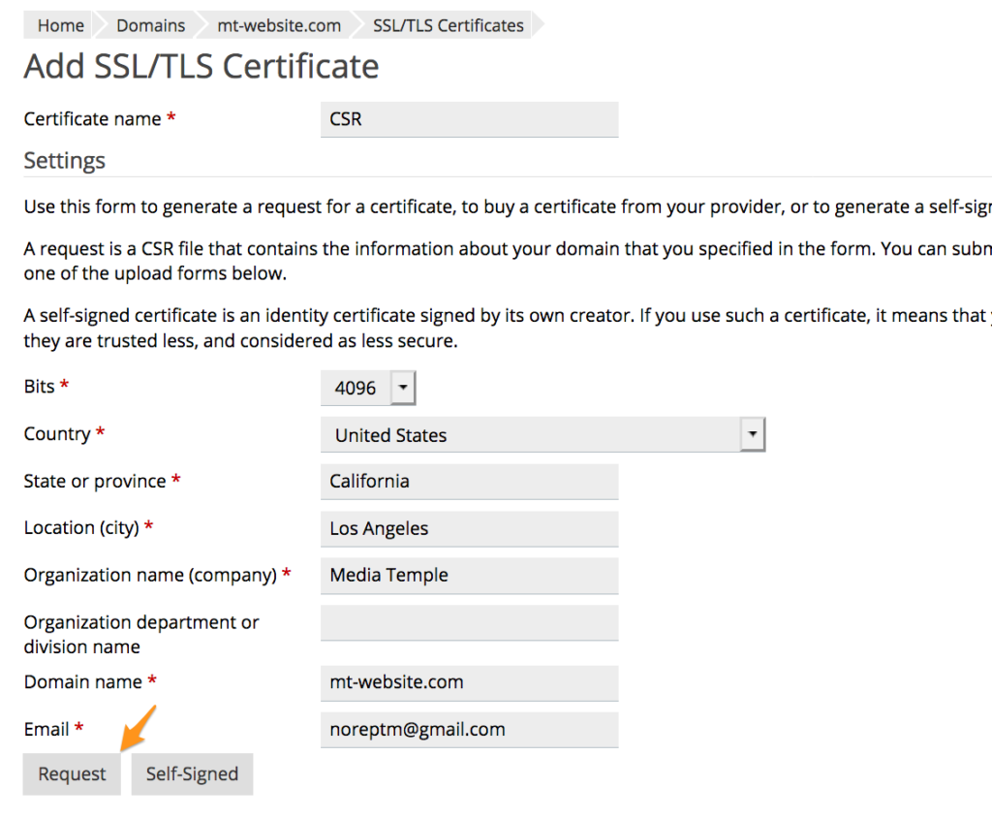Click the Location city field with Los Angeles
Viewport: 992px width, 819px height.
[x=469, y=528]
